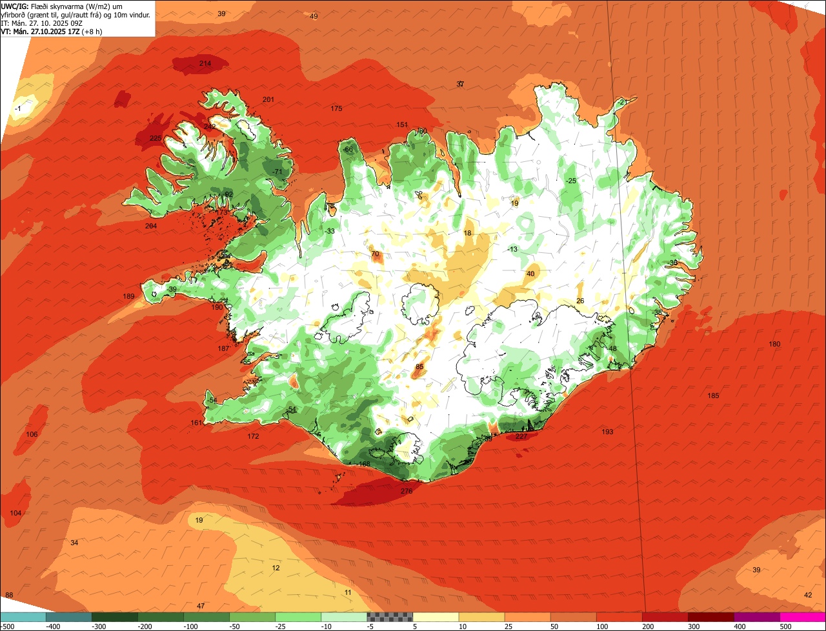Click the map value 151

(x=402, y=125)
